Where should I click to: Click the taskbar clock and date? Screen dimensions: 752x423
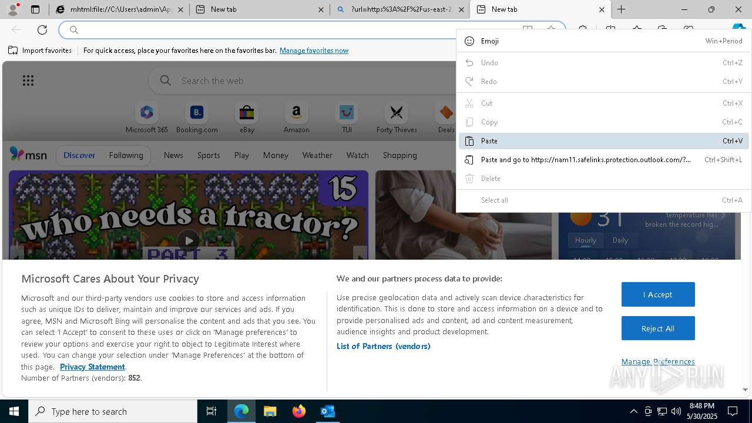702,411
